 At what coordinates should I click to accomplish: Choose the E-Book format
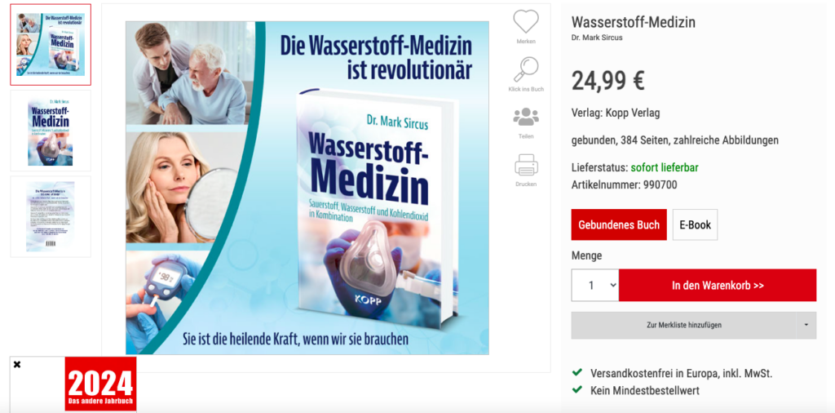point(695,224)
